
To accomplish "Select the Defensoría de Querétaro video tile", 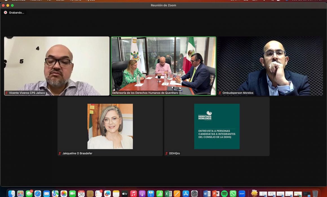I will pyautogui.click(x=163, y=66).
